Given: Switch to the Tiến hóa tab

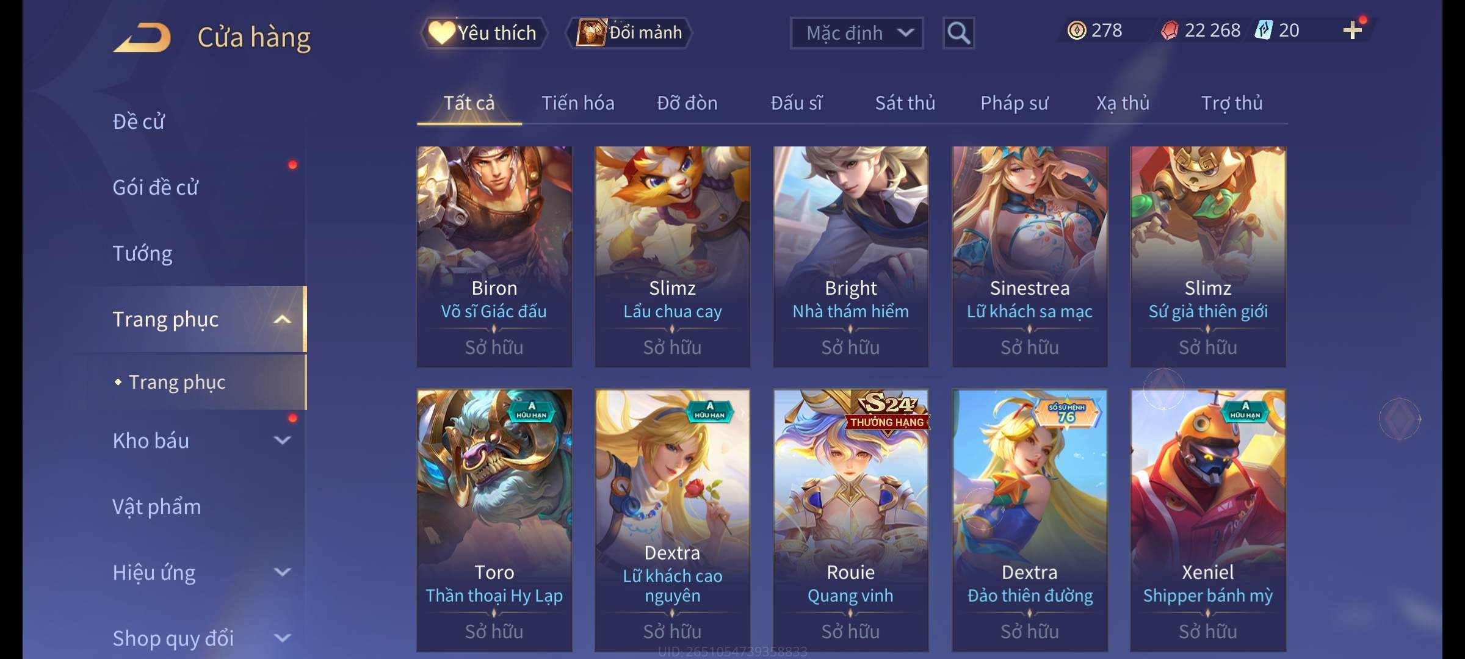Looking at the screenshot, I should (x=578, y=103).
